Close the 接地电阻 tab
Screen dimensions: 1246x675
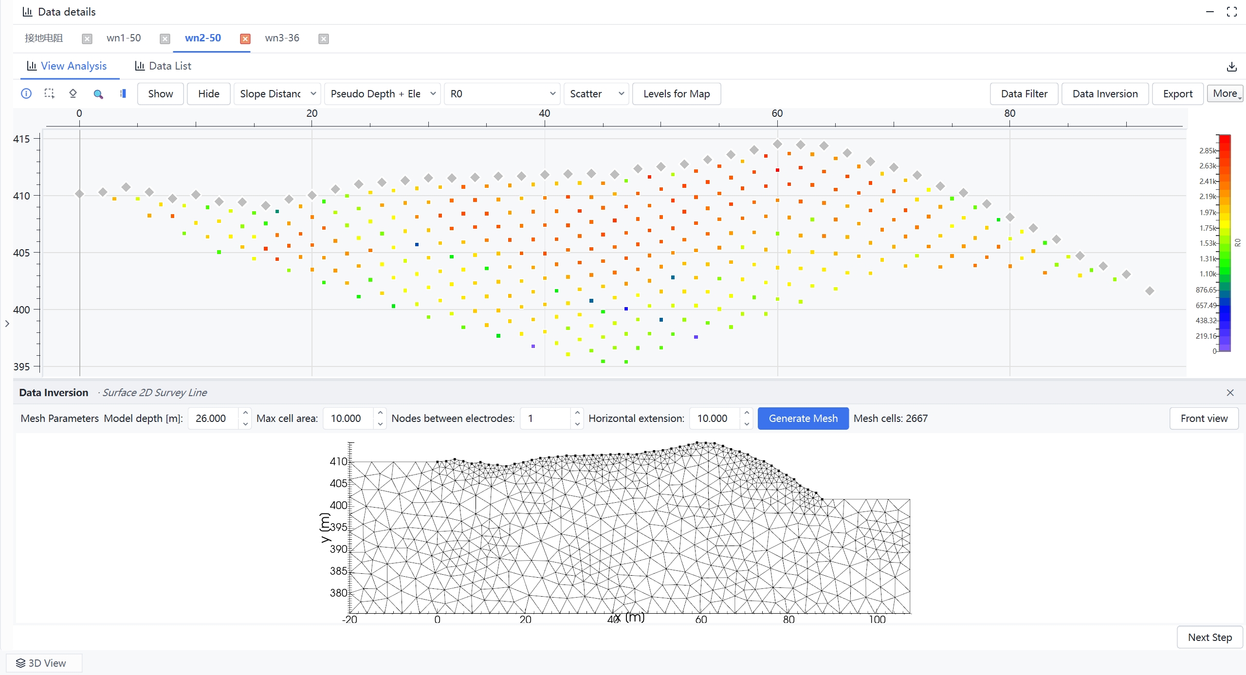[87, 39]
